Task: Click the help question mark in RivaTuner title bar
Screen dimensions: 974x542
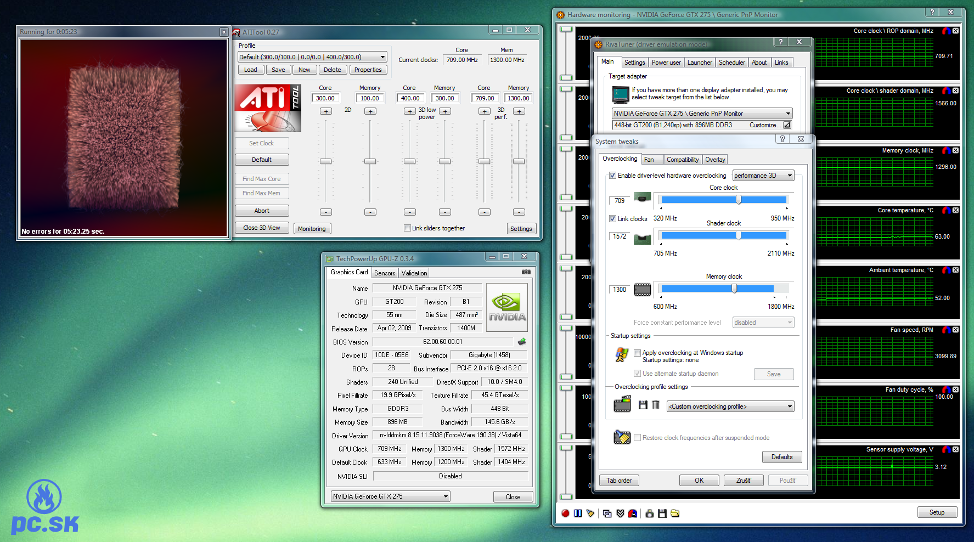Action: click(781, 42)
